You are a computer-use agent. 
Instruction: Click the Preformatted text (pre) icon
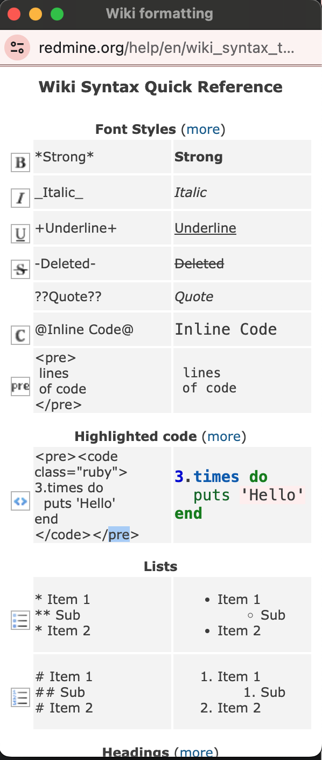click(20, 386)
